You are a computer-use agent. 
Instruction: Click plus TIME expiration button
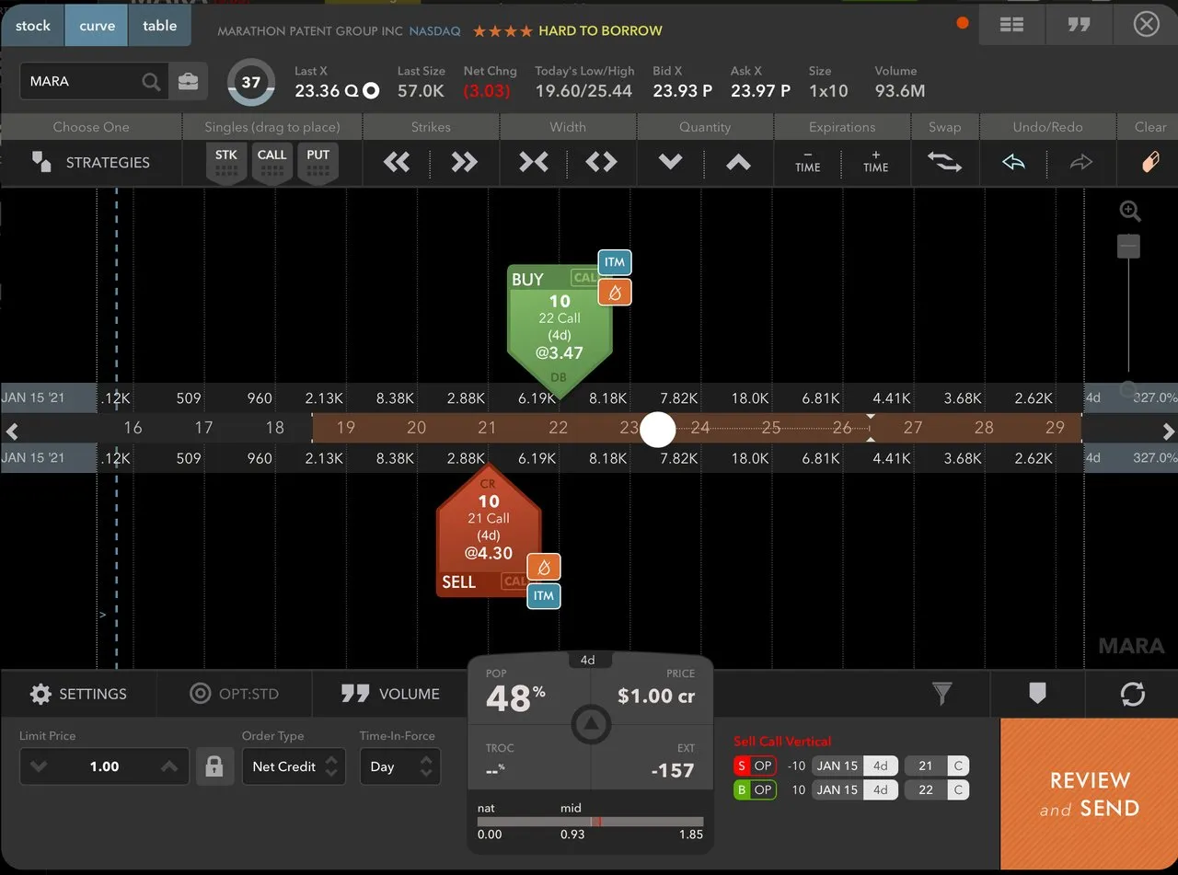point(876,162)
